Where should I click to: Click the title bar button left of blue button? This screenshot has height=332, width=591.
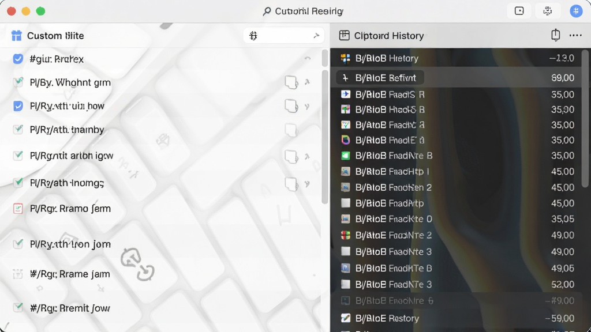click(548, 11)
